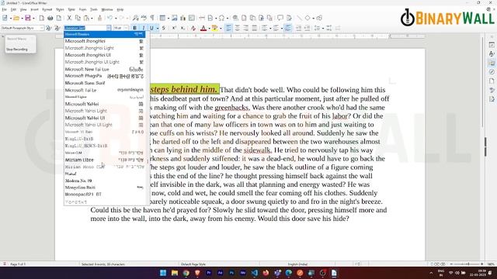Open highlighting color dropdown arrow
The width and height of the screenshot is (497, 279).
221,28
